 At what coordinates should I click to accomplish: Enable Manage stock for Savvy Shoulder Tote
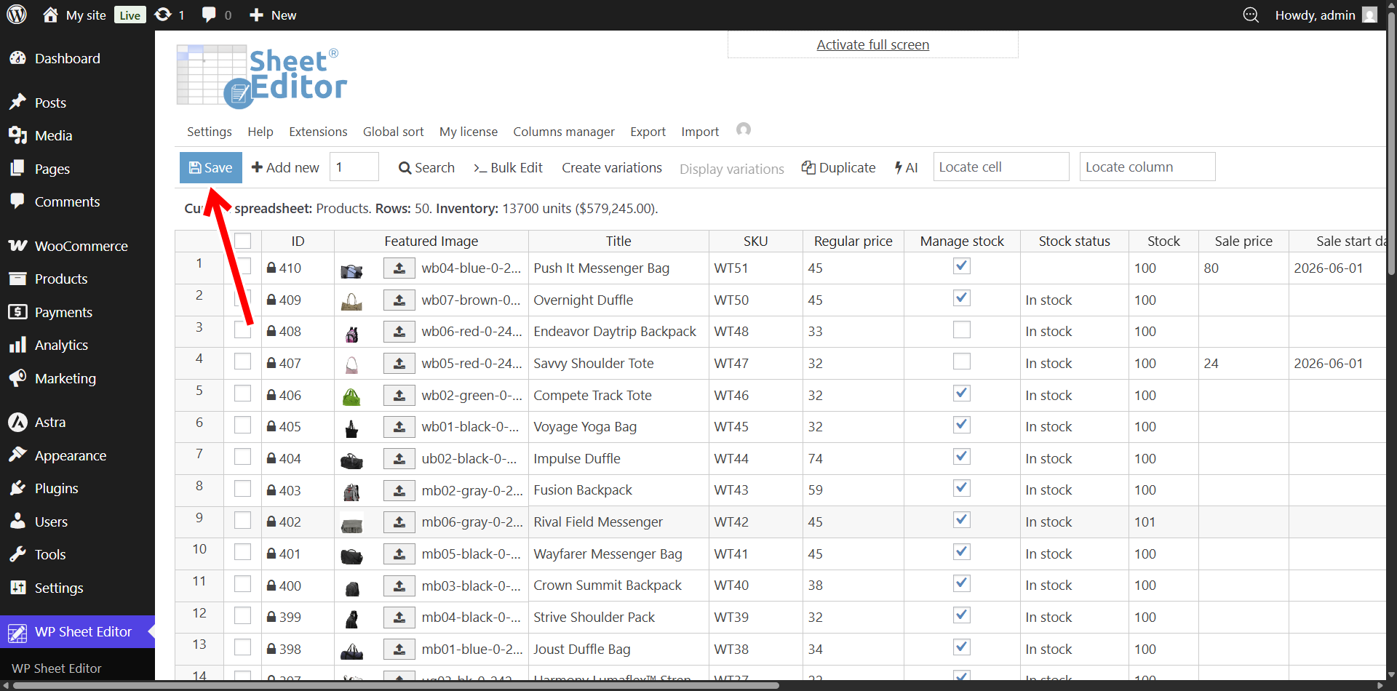(x=962, y=362)
